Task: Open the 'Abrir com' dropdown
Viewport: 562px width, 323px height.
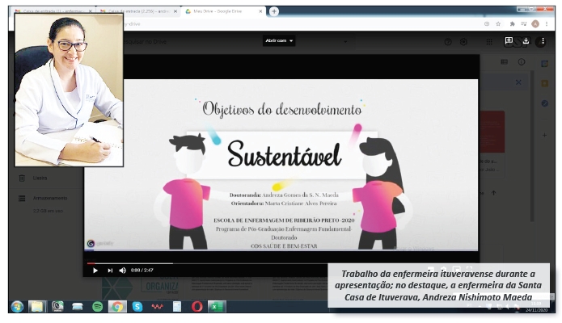Action: coord(279,40)
